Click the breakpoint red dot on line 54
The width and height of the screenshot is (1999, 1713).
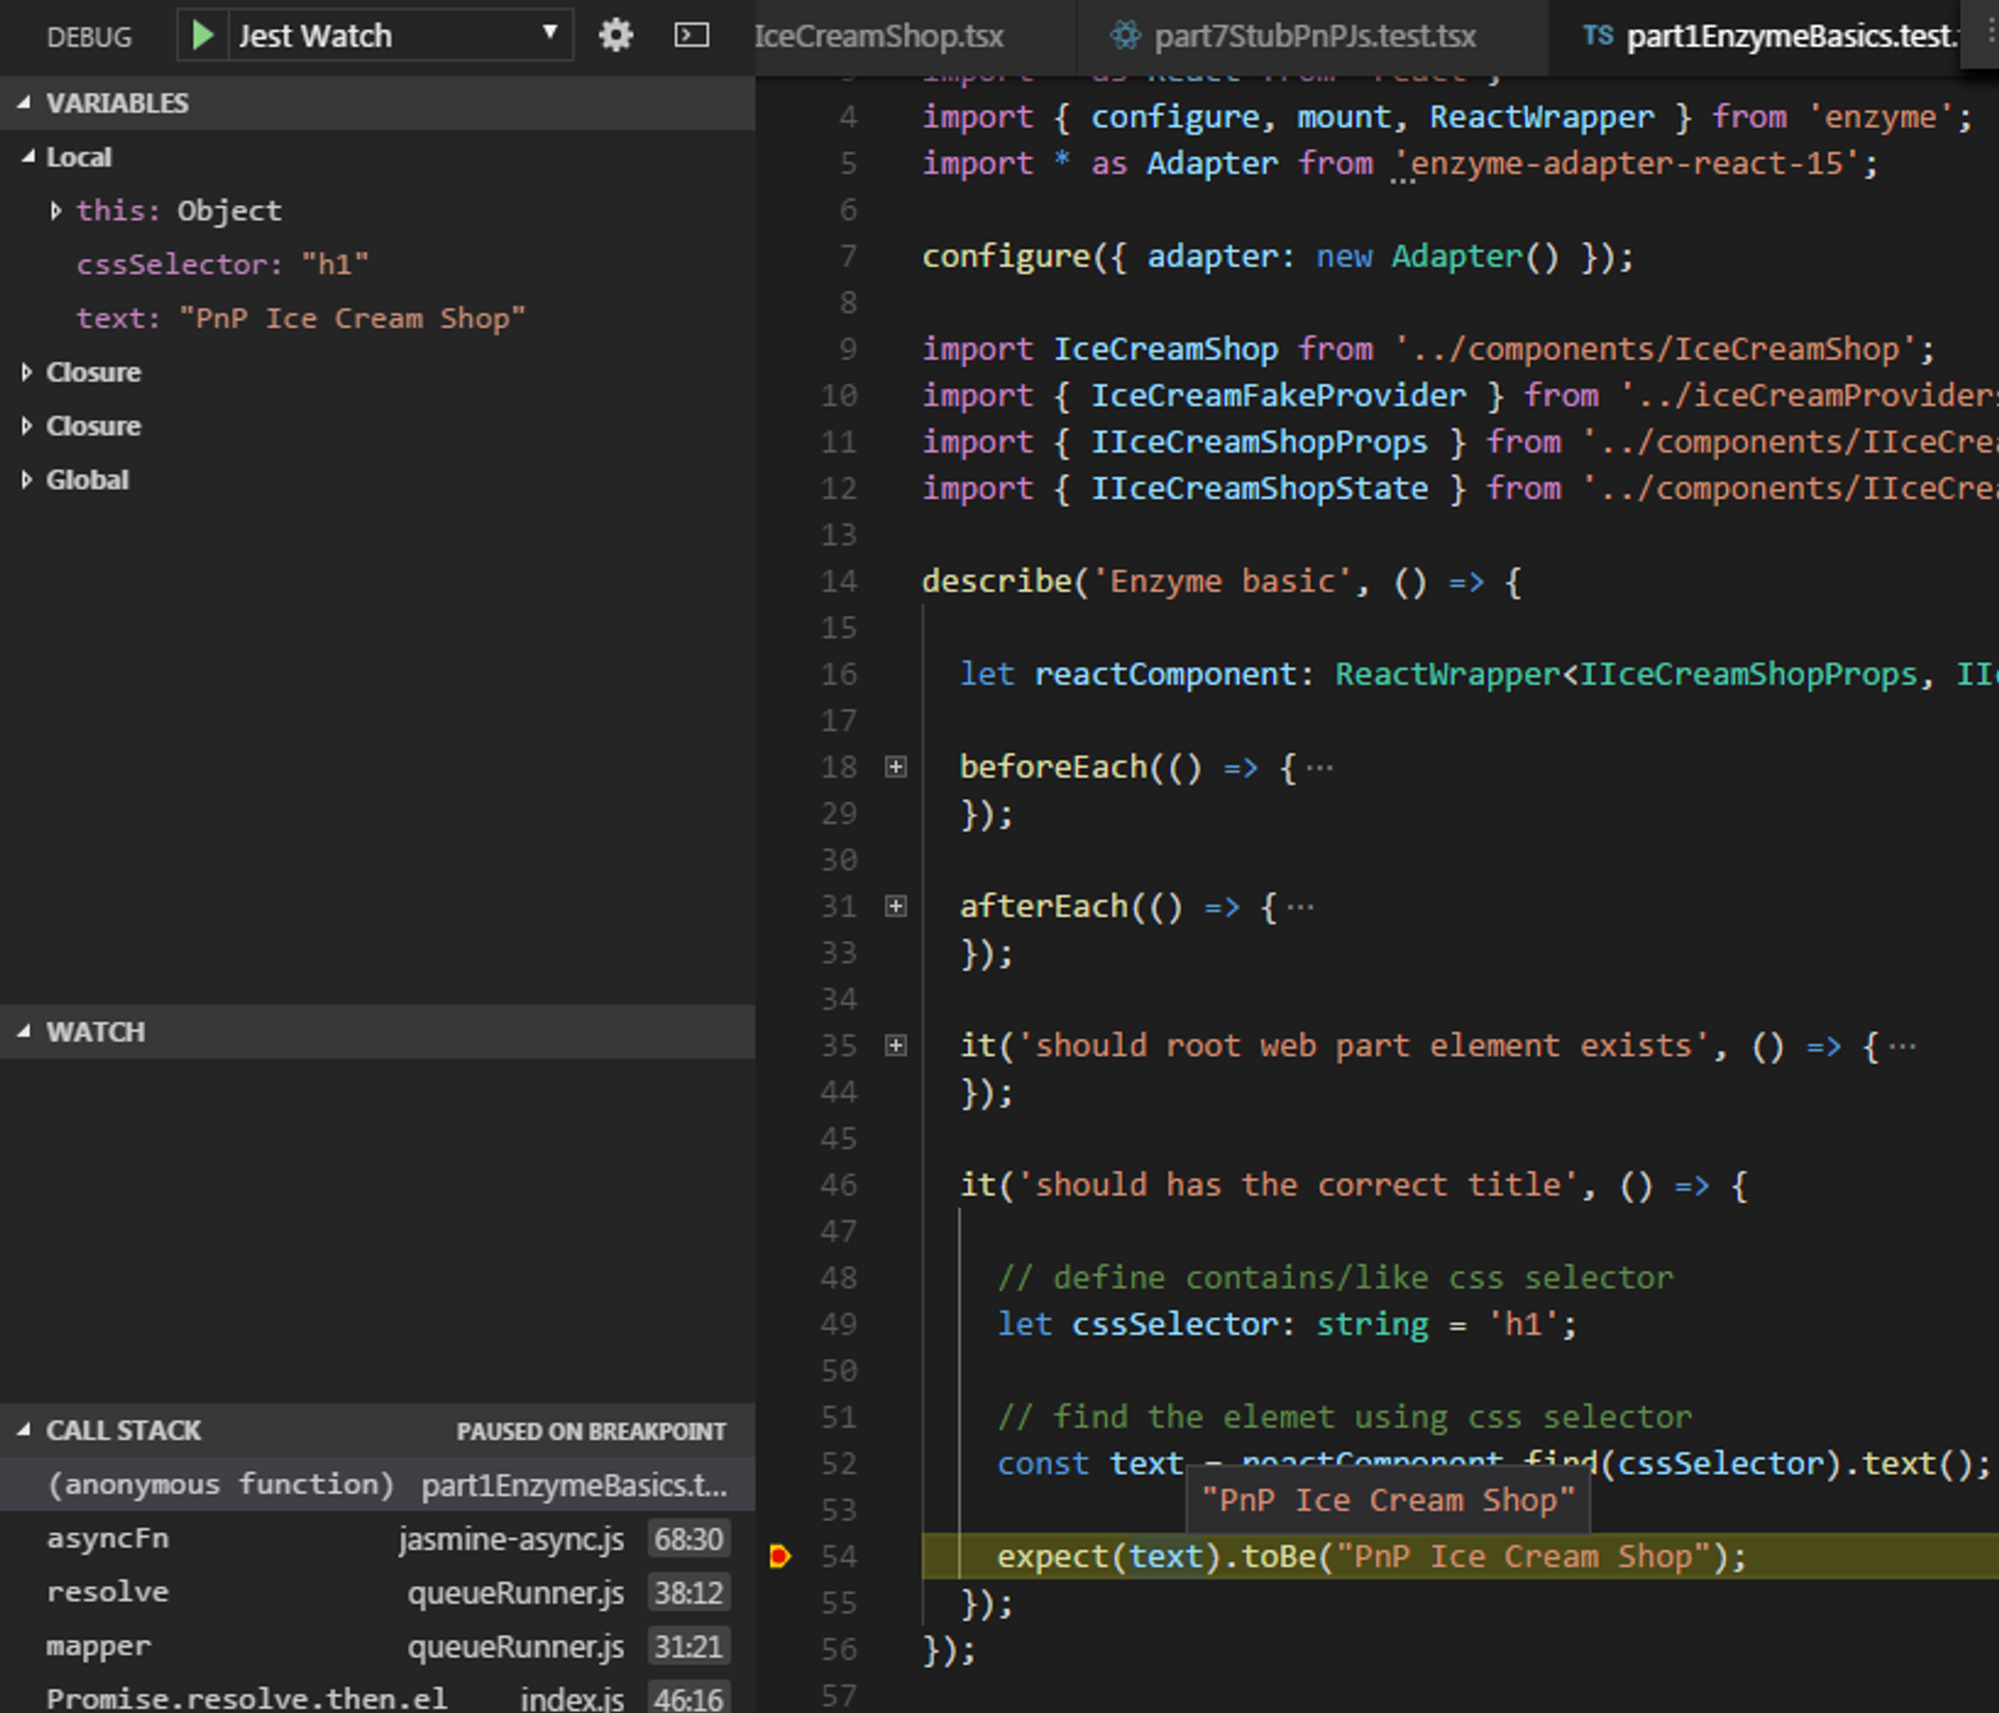pyautogui.click(x=776, y=1555)
